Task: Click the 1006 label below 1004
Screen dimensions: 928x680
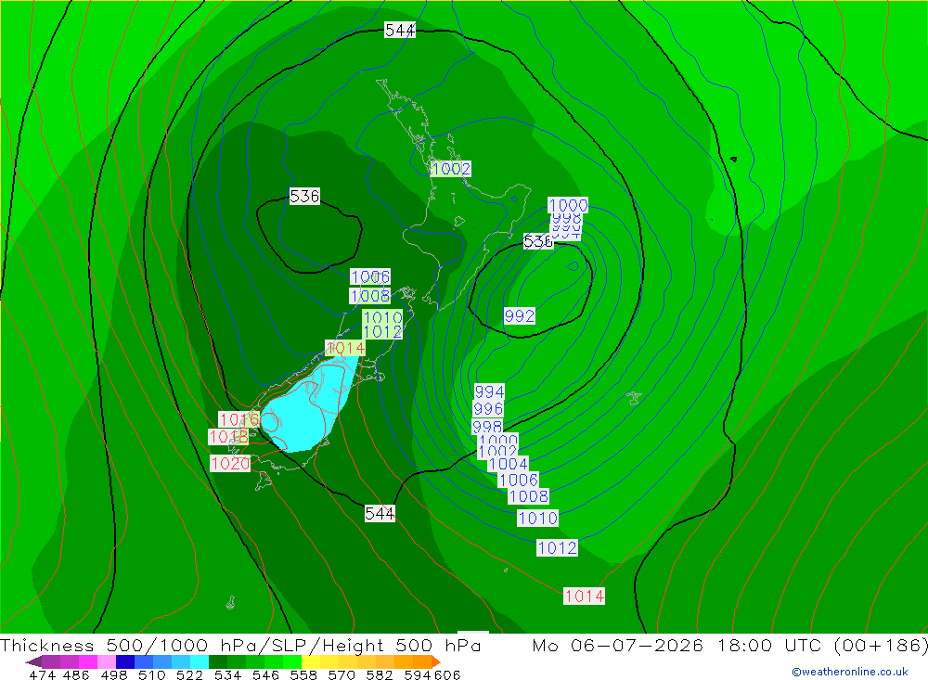Action: click(x=519, y=480)
